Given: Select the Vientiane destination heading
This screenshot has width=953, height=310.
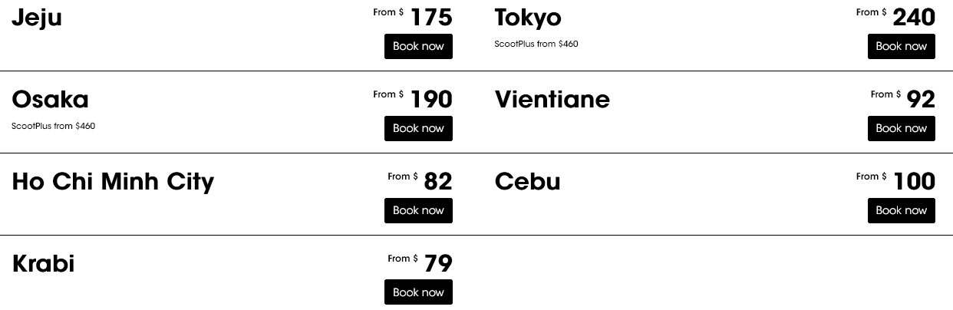Looking at the screenshot, I should [552, 100].
